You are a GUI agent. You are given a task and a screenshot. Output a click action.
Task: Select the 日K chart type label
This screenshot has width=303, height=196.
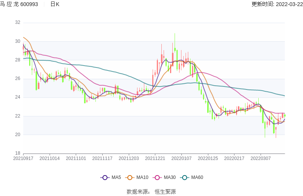pos(55,4)
